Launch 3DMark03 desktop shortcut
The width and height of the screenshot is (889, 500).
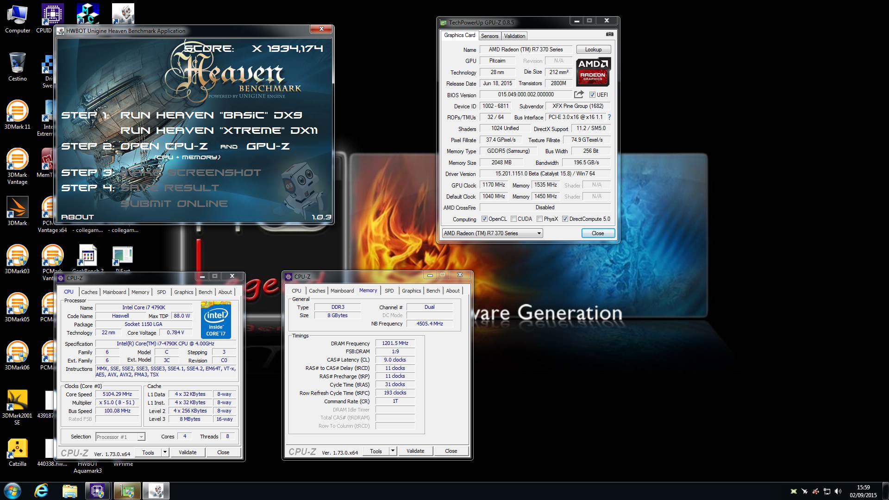(18, 259)
